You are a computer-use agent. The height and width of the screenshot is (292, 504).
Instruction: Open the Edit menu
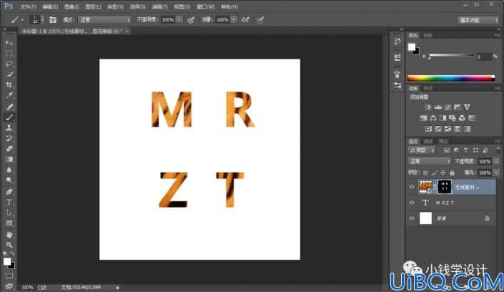[x=50, y=6]
